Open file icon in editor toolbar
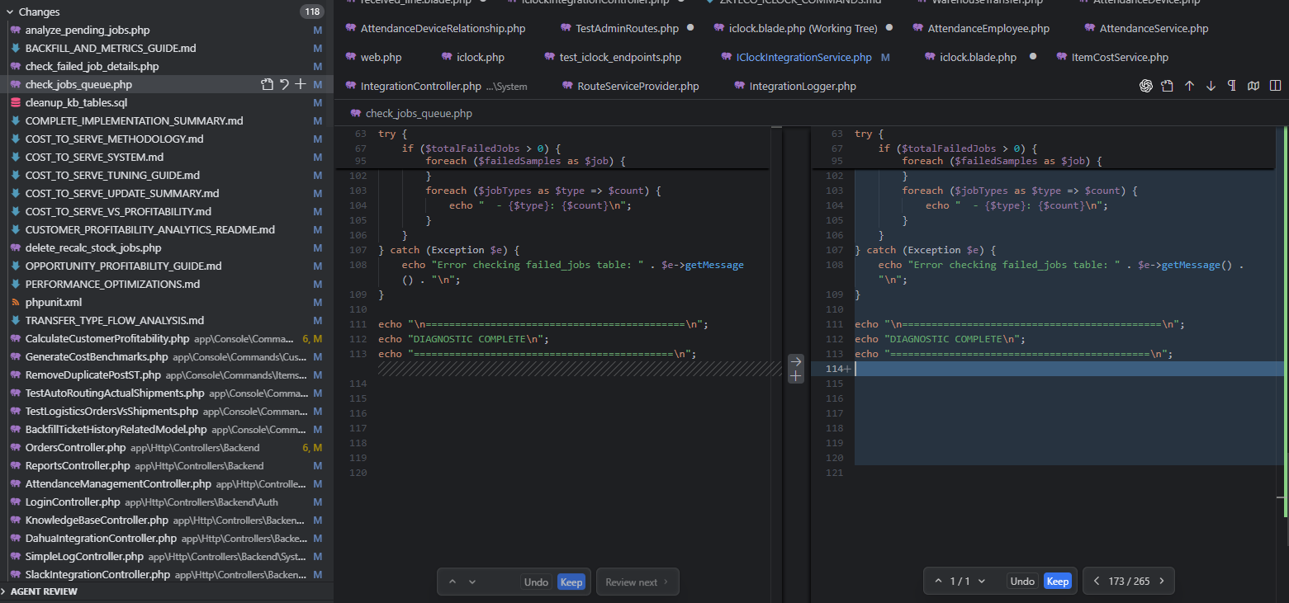The height and width of the screenshot is (603, 1289). (1167, 86)
